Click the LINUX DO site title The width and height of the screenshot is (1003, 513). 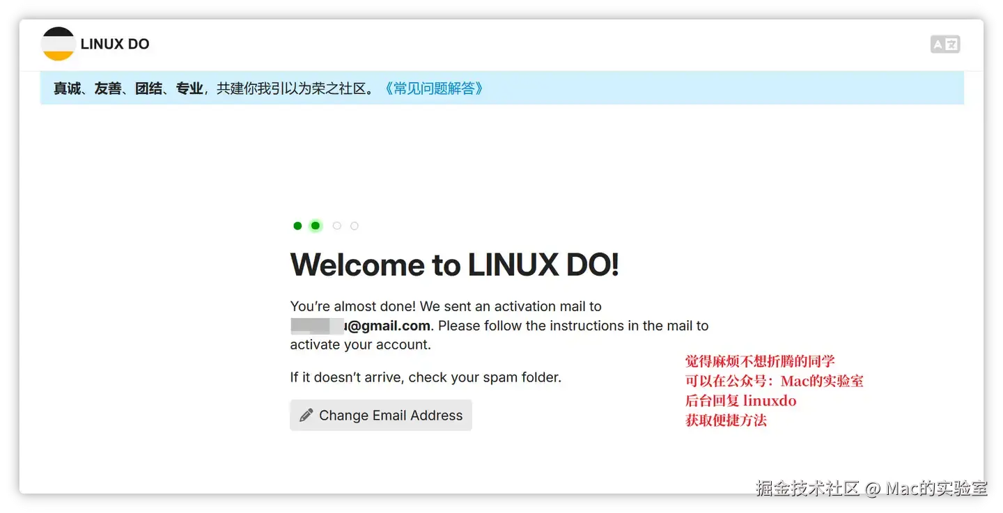coord(115,44)
